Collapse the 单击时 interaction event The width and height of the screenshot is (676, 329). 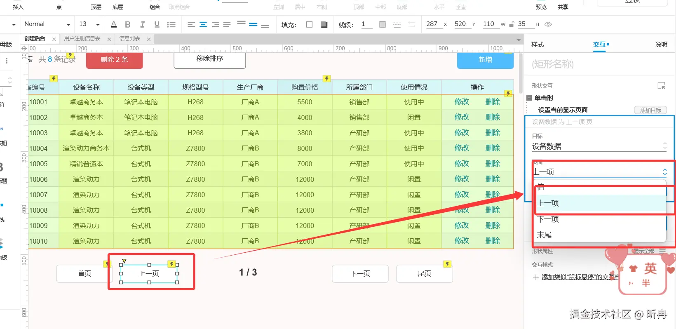(x=529, y=98)
